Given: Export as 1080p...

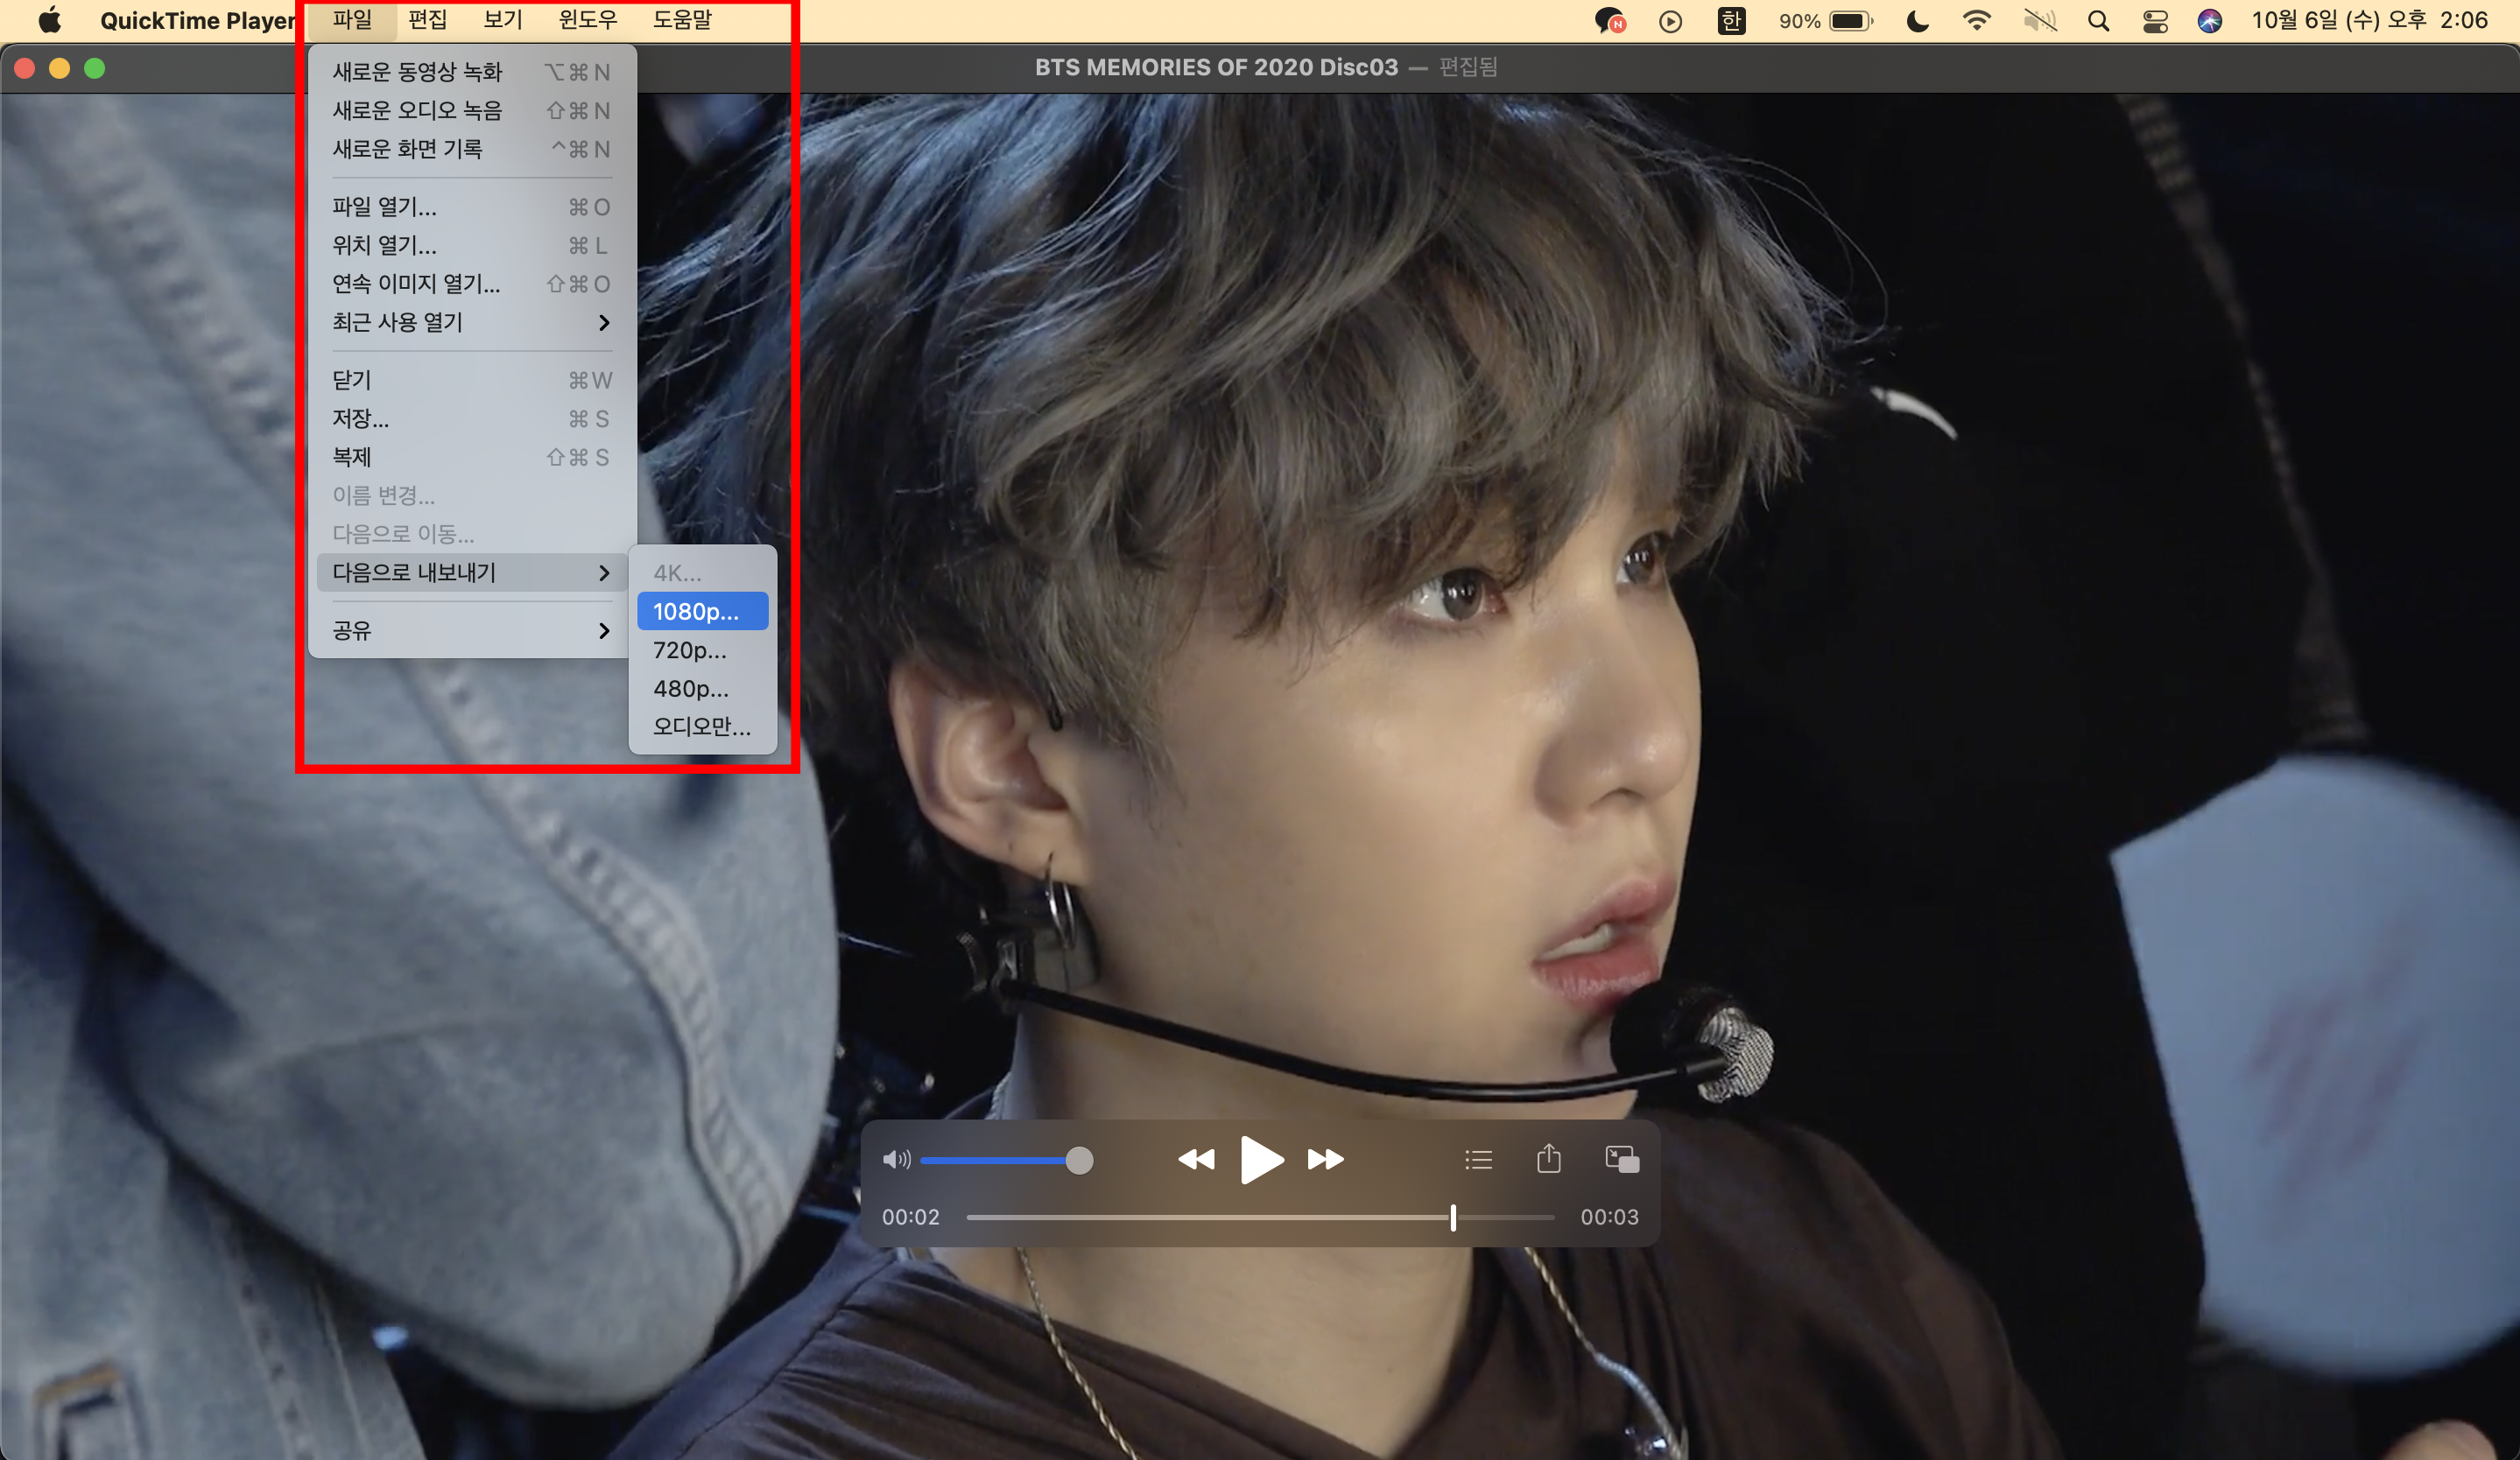Looking at the screenshot, I should click(x=703, y=612).
